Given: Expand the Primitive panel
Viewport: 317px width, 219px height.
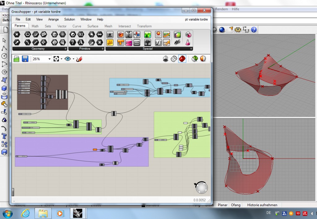Looking at the screenshot, I should point(102,49).
